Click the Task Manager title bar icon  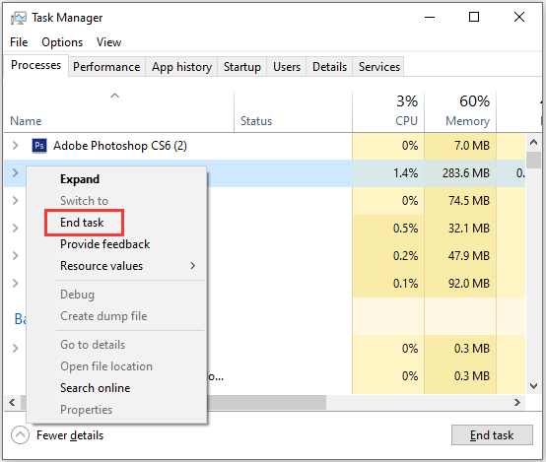coord(18,18)
